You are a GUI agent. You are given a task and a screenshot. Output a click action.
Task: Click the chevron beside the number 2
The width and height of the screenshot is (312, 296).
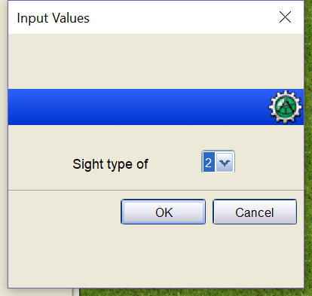225,163
